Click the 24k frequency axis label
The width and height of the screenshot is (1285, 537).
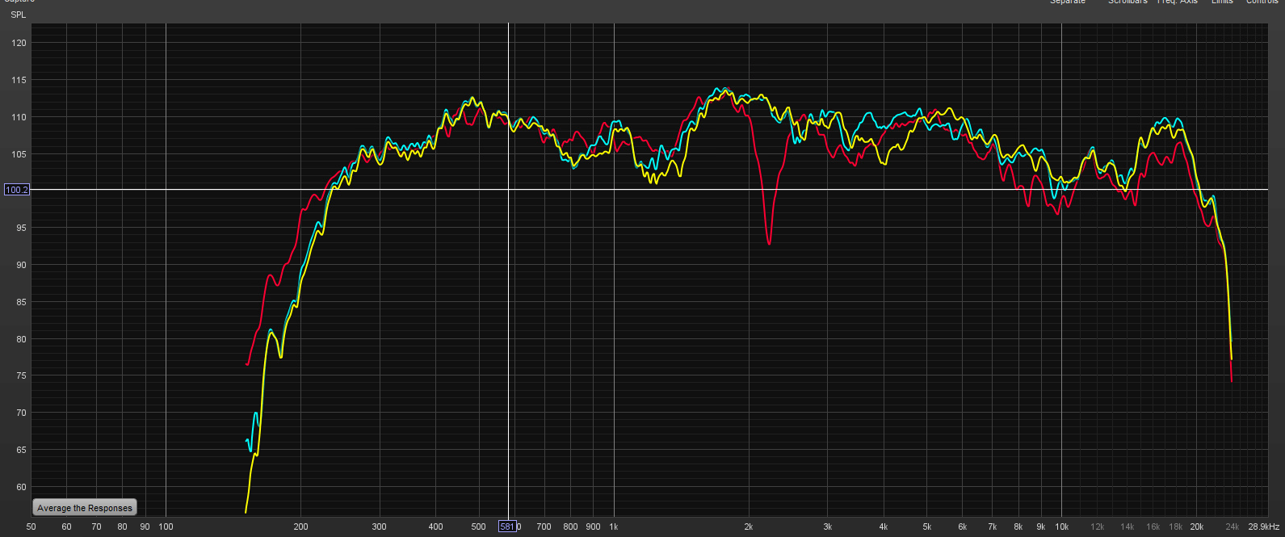point(1233,527)
